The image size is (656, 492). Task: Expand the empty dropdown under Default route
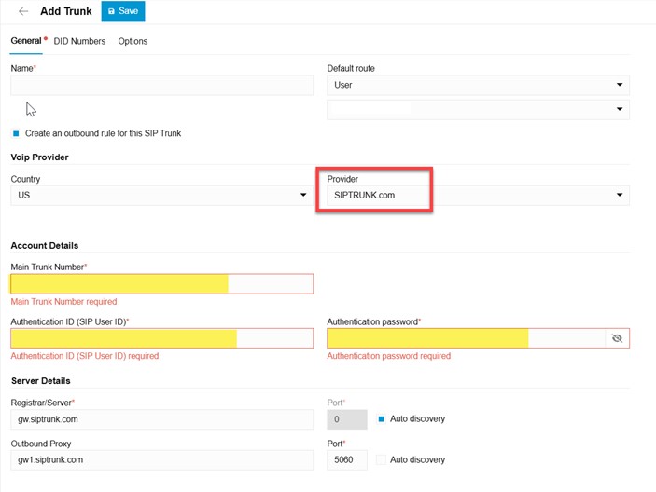coord(478,109)
